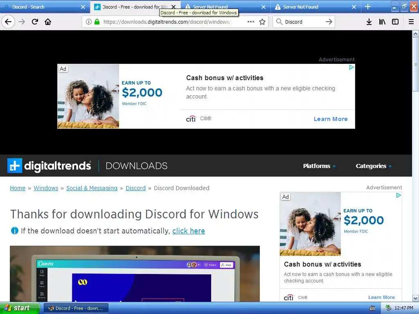Expand the Categories menu
This screenshot has width=419, height=314.
[x=374, y=166]
